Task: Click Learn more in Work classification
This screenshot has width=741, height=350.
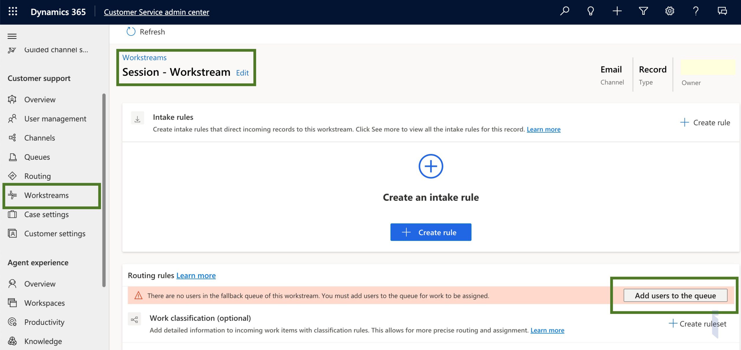Action: coord(547,330)
